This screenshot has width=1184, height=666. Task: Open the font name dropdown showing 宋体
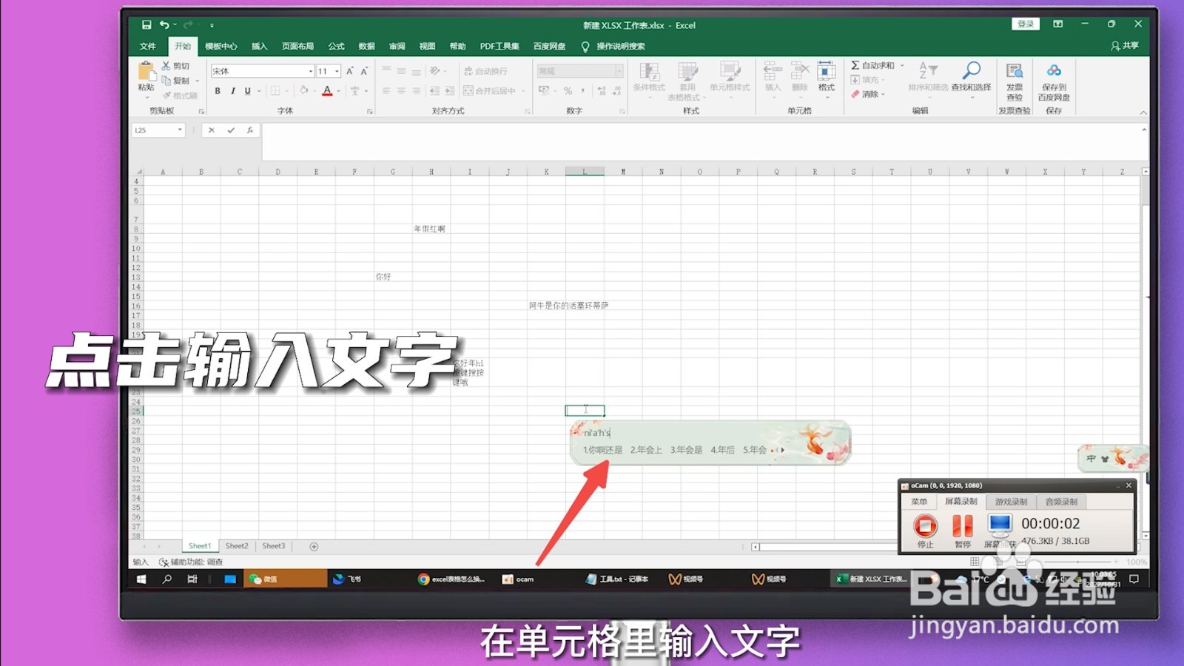click(x=310, y=70)
